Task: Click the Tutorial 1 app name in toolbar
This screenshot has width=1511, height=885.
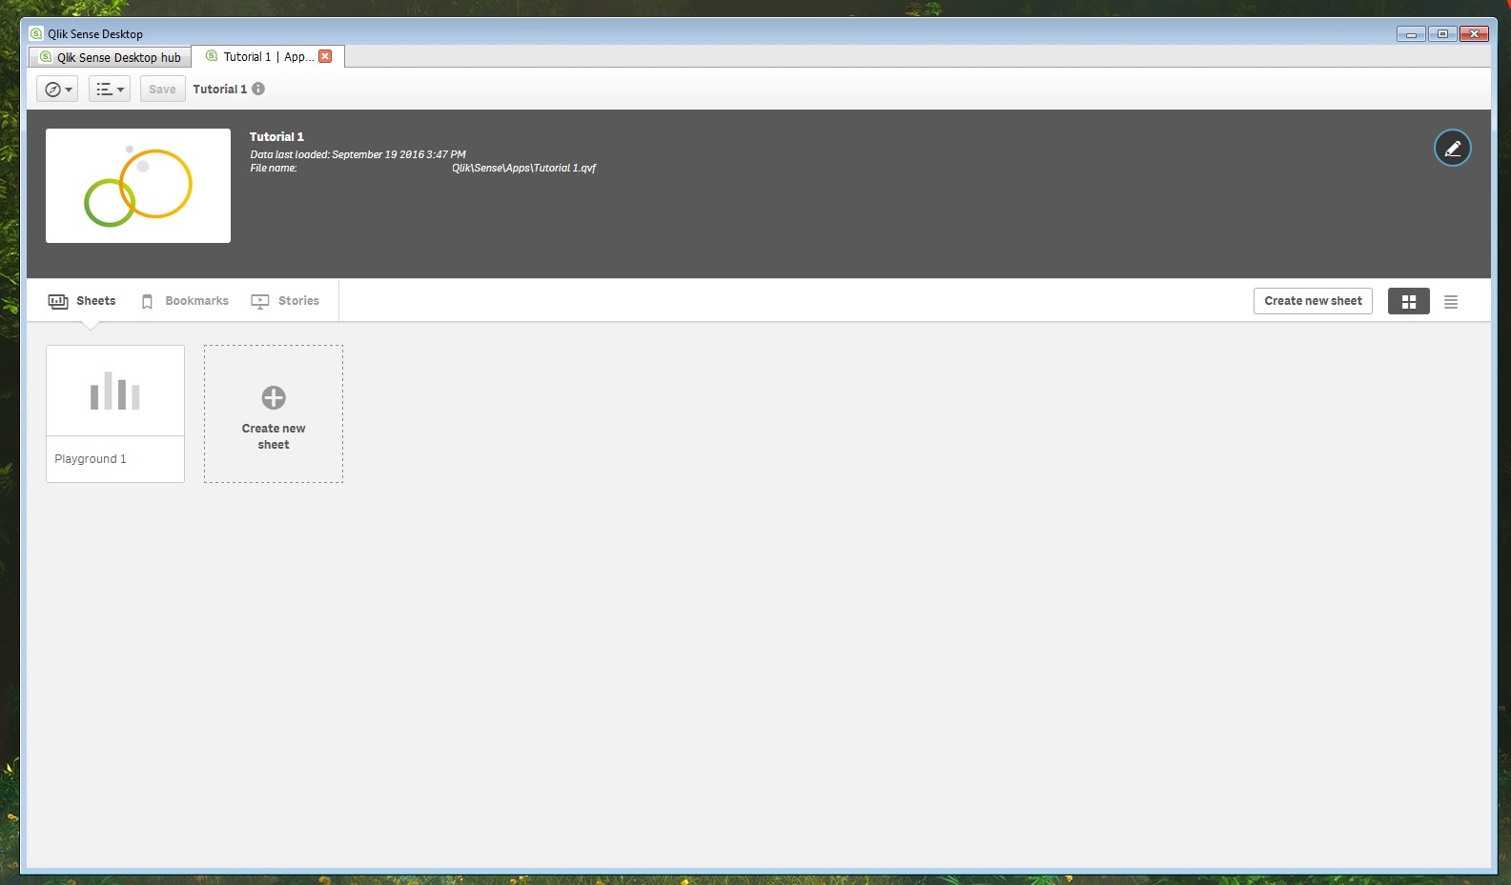Action: (219, 89)
